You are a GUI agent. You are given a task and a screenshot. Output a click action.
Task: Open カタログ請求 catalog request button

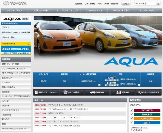click(72, 92)
